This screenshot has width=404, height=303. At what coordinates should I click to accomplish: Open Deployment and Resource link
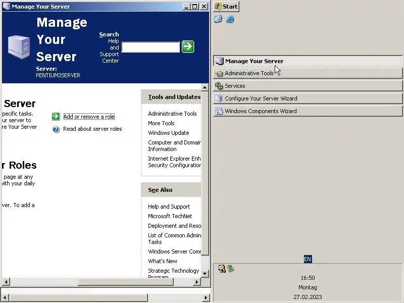174,226
